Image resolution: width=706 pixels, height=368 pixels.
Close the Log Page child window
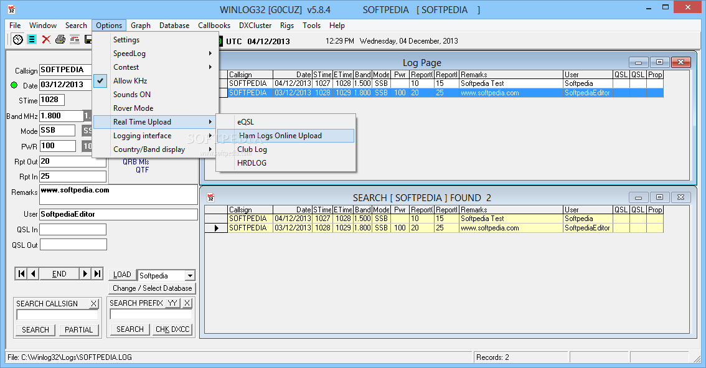pyautogui.click(x=681, y=62)
